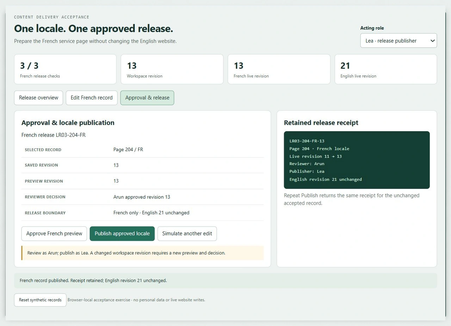This screenshot has height=326, width=451.
Task: Click 'Live revision 11 → 13' receipt line
Action: (316, 156)
